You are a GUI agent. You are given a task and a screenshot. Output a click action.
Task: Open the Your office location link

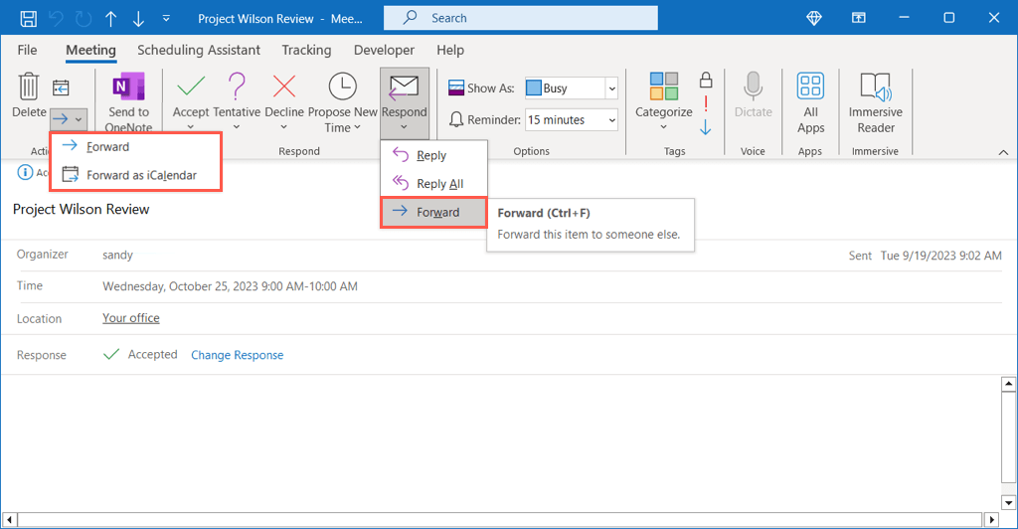[x=131, y=318]
